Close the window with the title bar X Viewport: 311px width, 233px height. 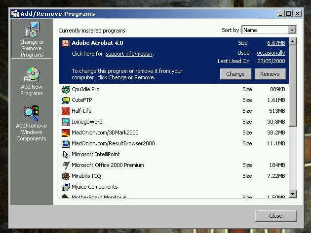(298, 14)
